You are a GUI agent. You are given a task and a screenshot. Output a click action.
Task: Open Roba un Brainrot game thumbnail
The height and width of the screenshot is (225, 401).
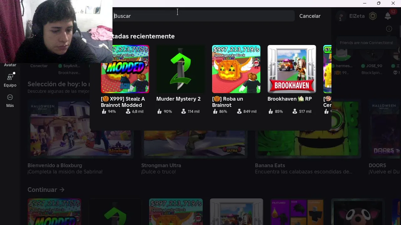(x=236, y=69)
